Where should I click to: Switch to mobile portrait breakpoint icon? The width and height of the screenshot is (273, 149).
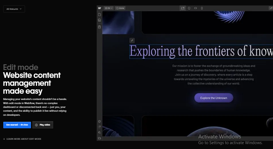(202, 8)
